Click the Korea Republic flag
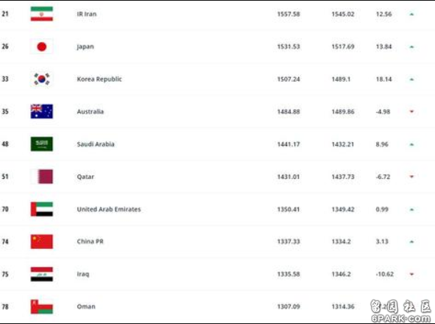 (42, 79)
